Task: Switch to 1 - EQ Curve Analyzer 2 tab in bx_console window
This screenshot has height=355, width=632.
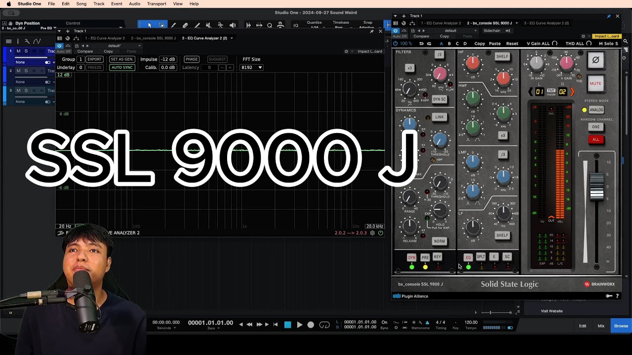Action: (x=441, y=23)
